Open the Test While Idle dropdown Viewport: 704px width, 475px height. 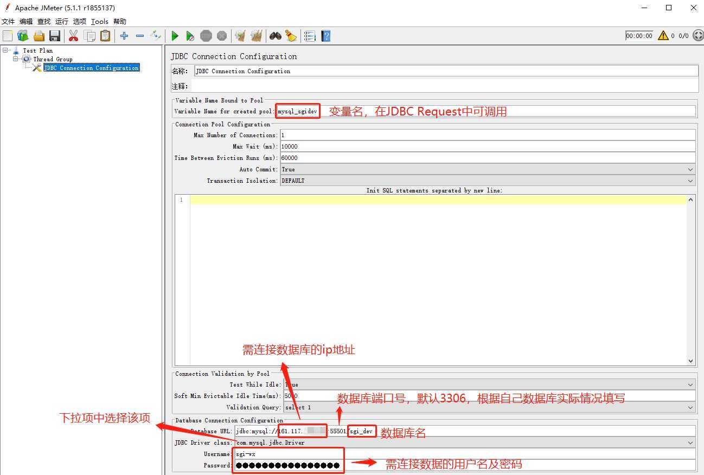690,384
